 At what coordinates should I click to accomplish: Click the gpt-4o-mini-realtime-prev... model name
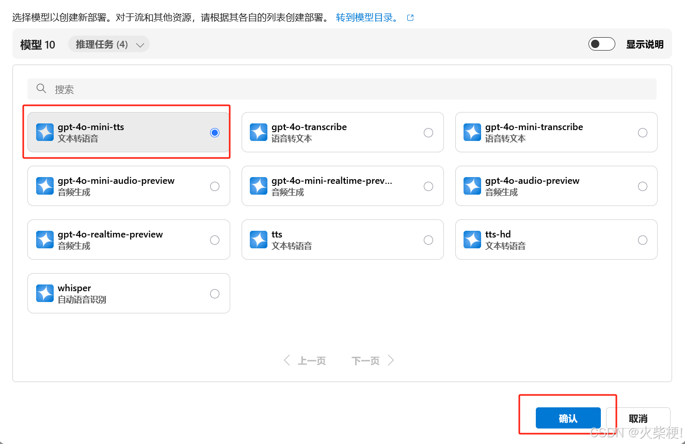(332, 181)
